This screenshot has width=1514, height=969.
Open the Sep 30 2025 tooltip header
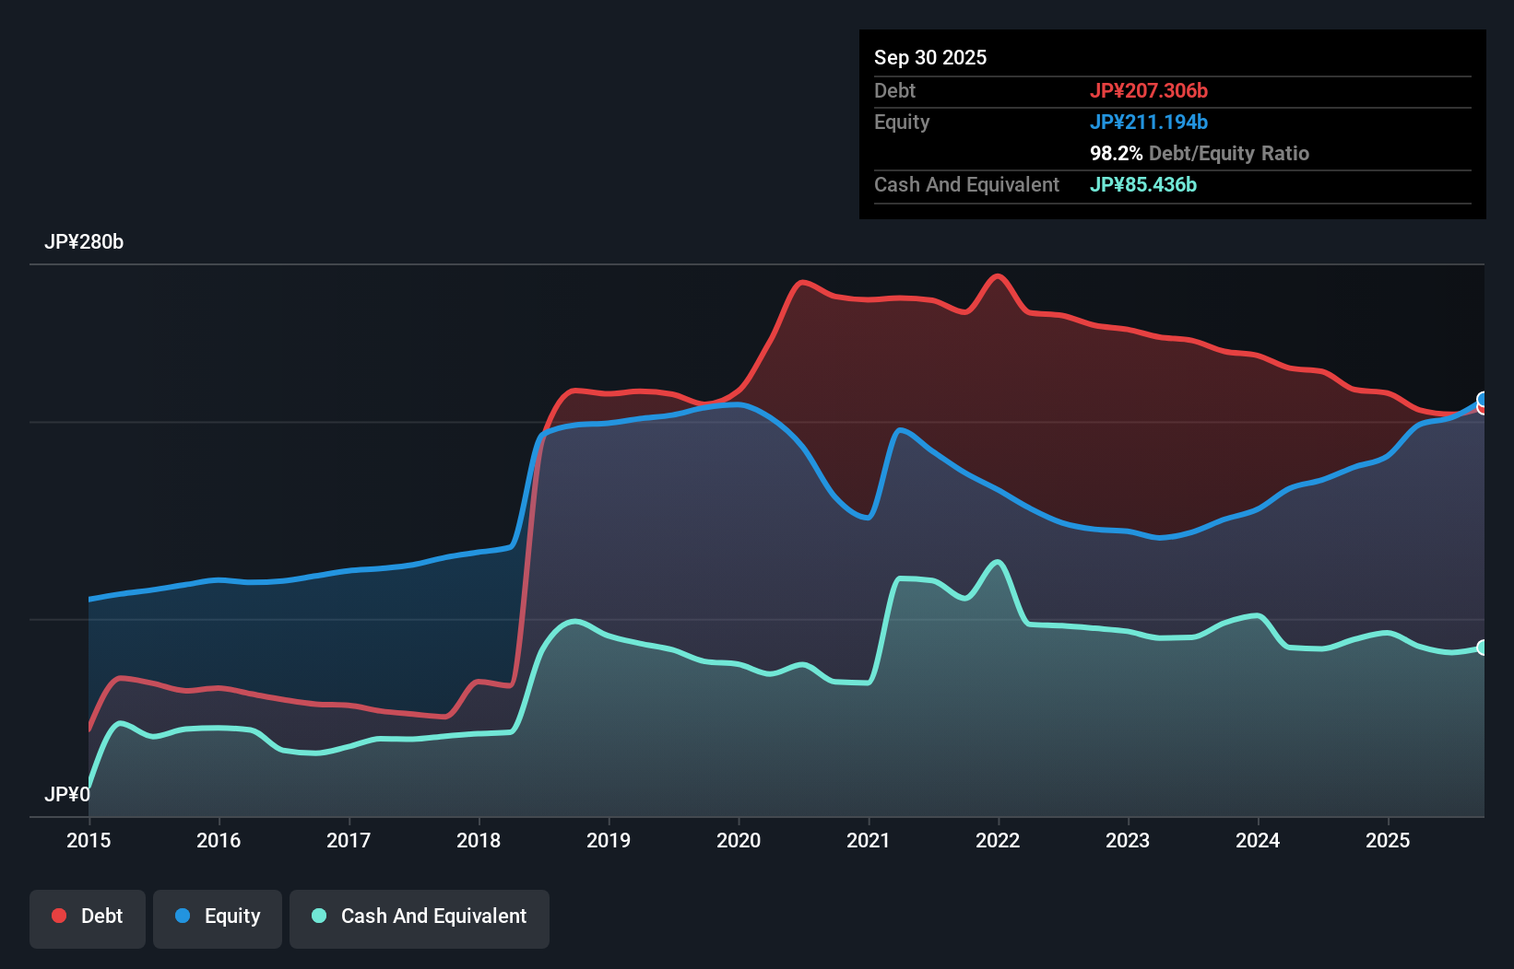click(x=930, y=57)
